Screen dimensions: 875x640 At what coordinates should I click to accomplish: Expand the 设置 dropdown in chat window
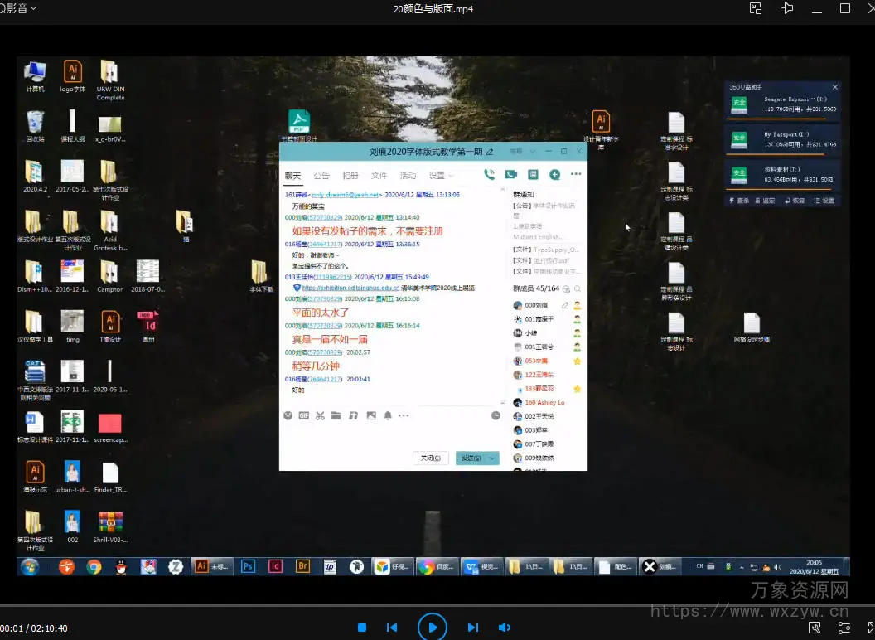[x=441, y=176]
